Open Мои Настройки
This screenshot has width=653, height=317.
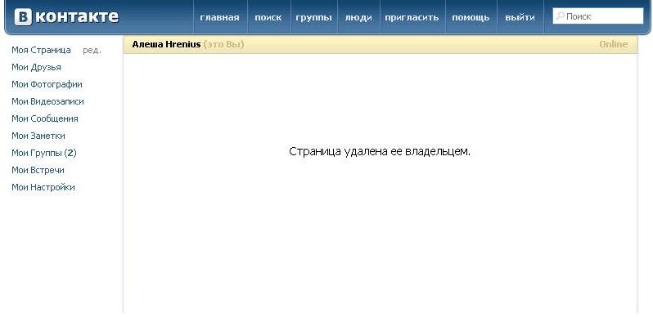(43, 187)
